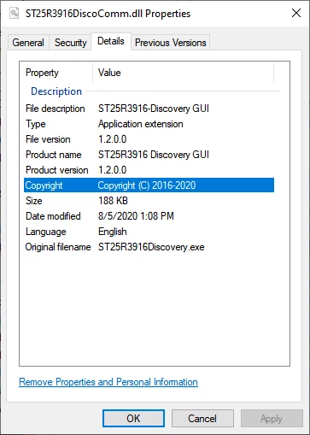Viewport: 310px width, 435px height.
Task: Click the Value column header
Action: 109,73
